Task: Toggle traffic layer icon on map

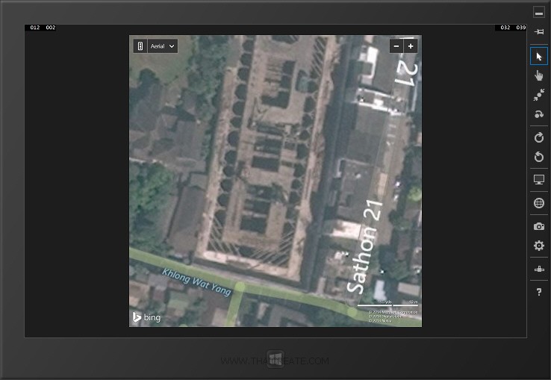Action: pyautogui.click(x=140, y=46)
